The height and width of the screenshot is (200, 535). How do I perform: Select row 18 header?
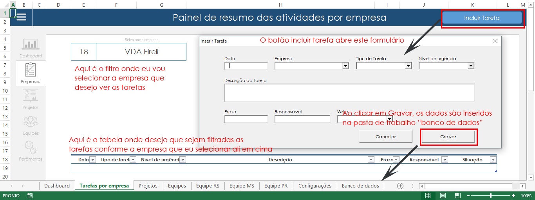[5, 159]
